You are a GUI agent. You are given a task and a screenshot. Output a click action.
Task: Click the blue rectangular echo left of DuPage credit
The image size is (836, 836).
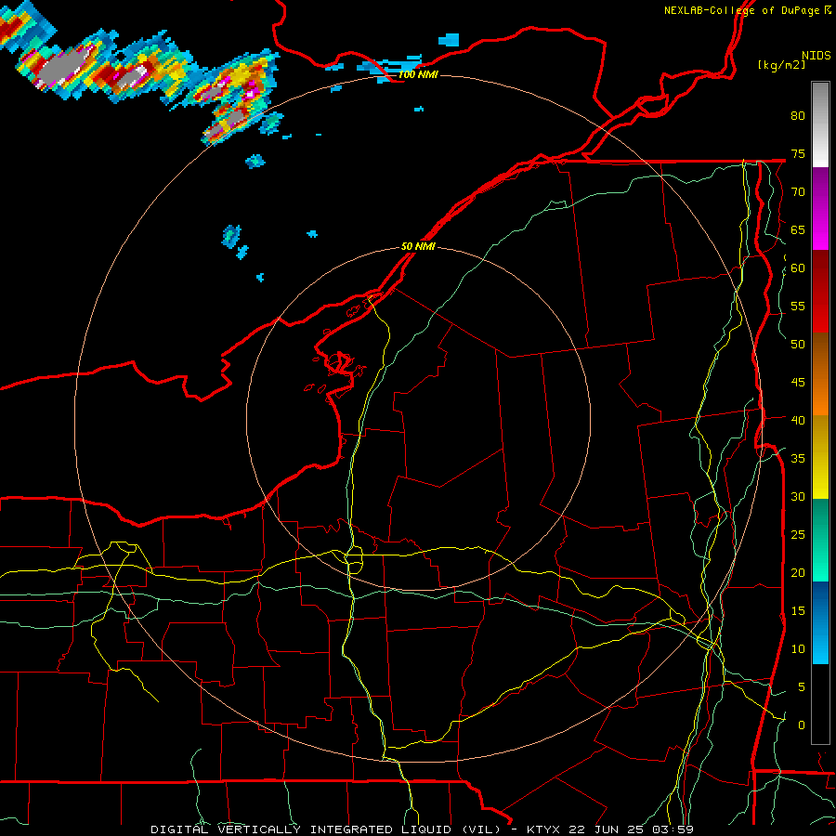(449, 39)
